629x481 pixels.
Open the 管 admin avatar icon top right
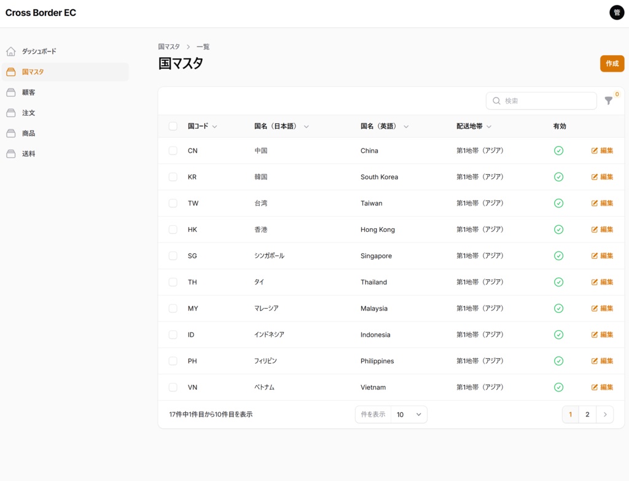pos(616,12)
